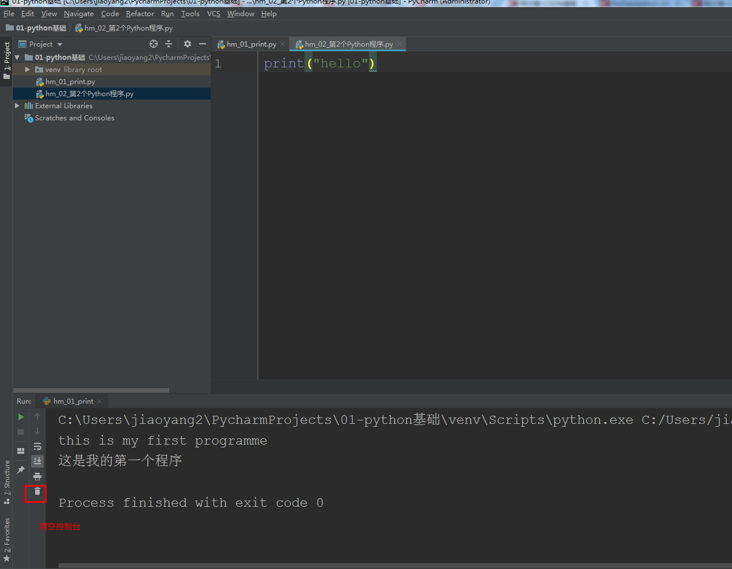Print the console output
This screenshot has height=569, width=732.
pyautogui.click(x=37, y=476)
